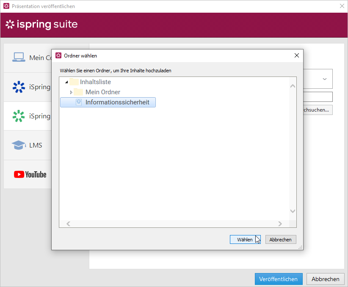Click the Informationssicherheit course icon
The image size is (348, 287).
click(x=78, y=102)
